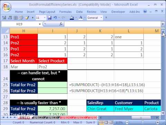This screenshot has width=166, height=125.
Task: Click the Borders grid icon
Action: (16, 18)
